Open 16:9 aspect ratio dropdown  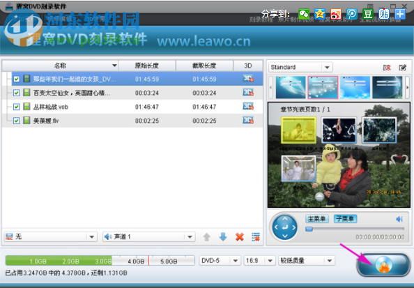coord(259,261)
